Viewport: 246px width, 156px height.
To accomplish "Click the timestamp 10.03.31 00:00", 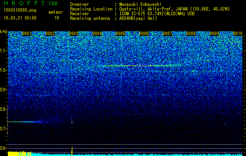I will tap(20, 18).
